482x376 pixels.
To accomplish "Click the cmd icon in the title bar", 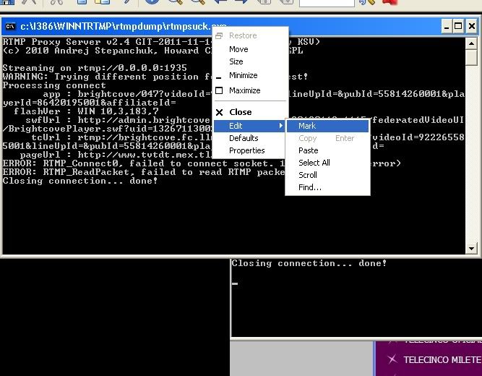I will coord(10,27).
